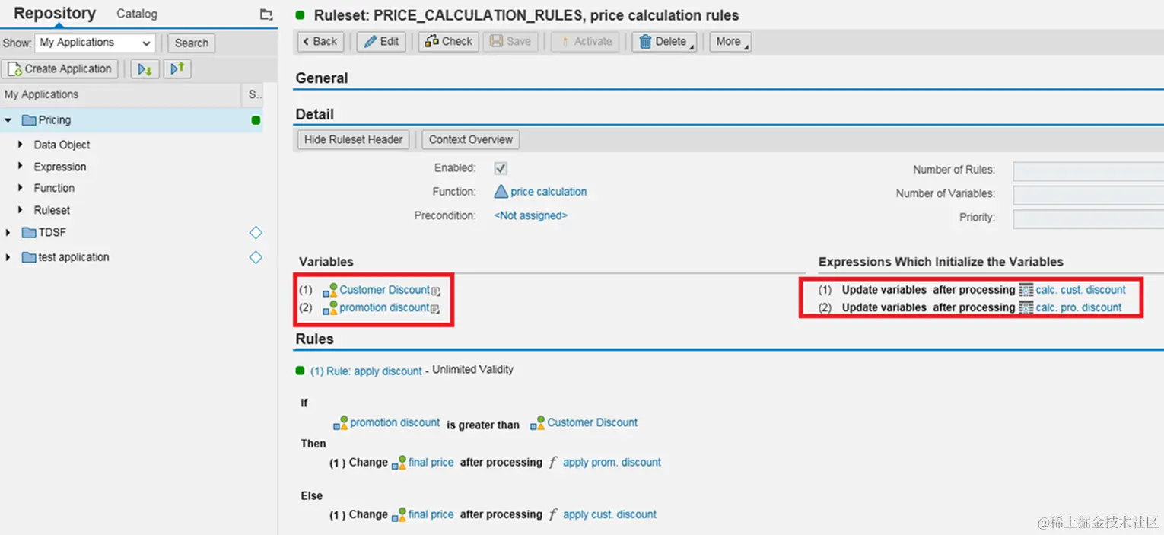Open promotion discount variable link

point(384,307)
